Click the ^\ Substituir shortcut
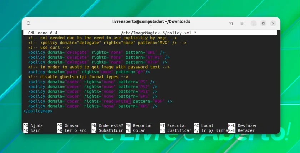Screen dimensions: 300x153 (107, 130)
